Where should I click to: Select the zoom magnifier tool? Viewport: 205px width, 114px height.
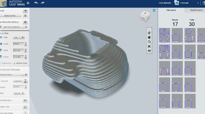point(149,41)
